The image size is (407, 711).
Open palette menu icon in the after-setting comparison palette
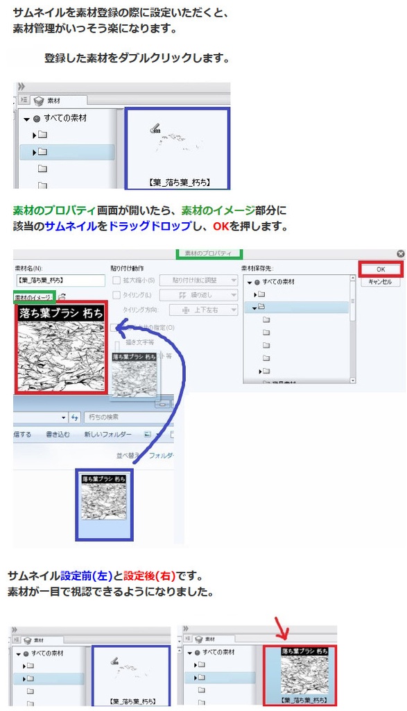pyautogui.click(x=188, y=639)
